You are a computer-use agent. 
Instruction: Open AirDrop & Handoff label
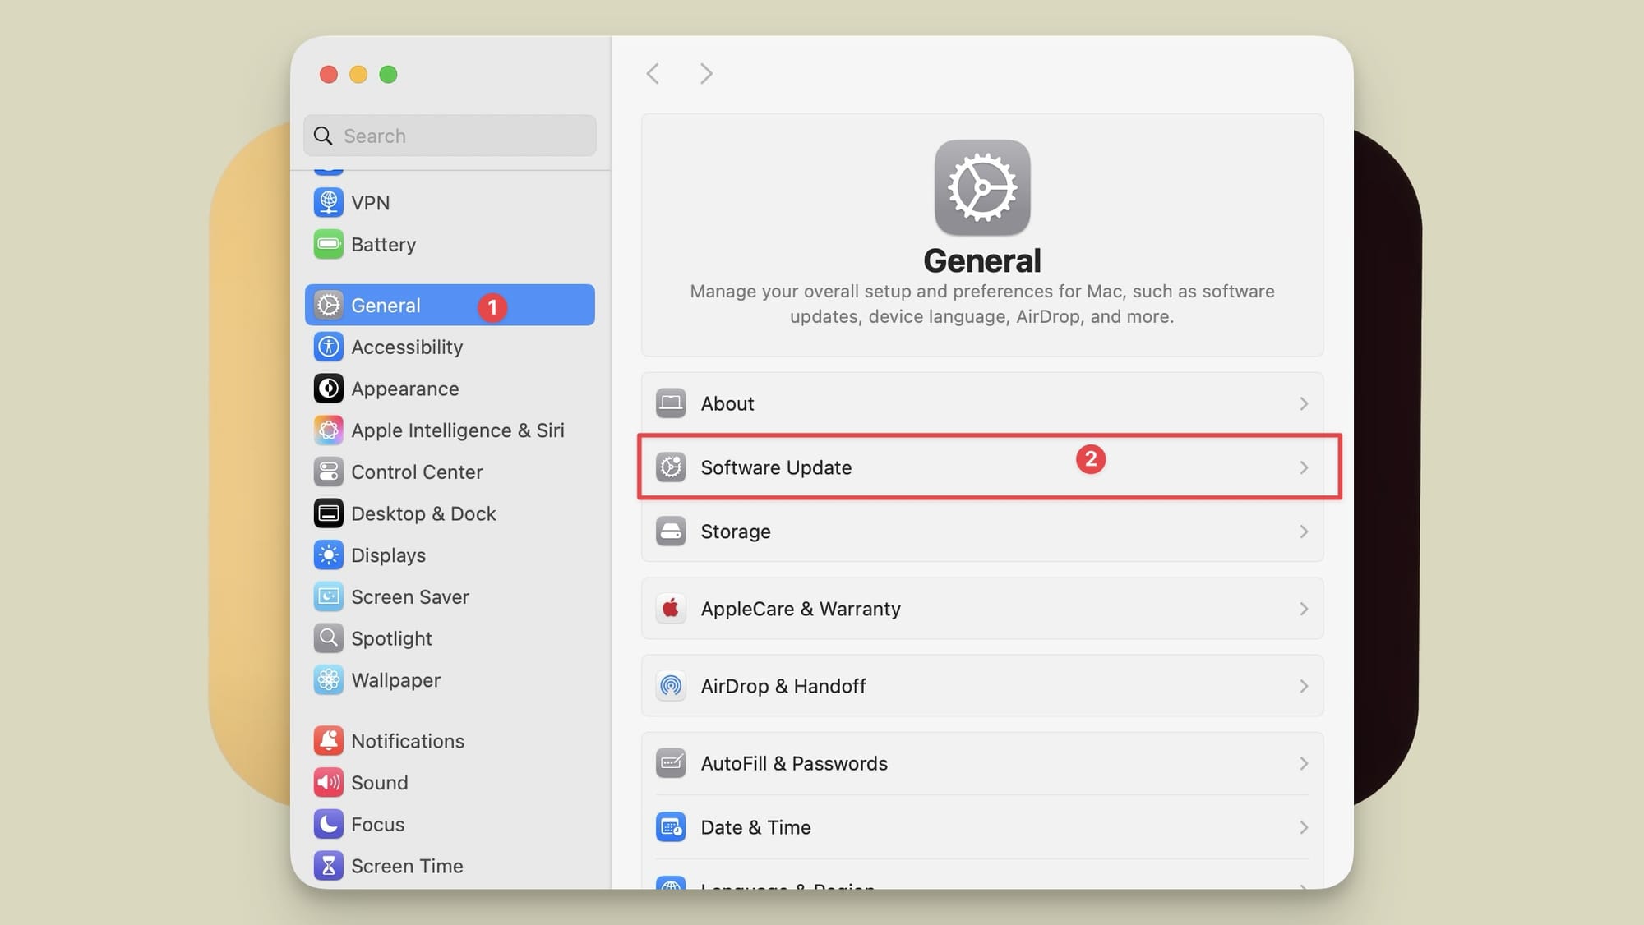[x=783, y=686]
